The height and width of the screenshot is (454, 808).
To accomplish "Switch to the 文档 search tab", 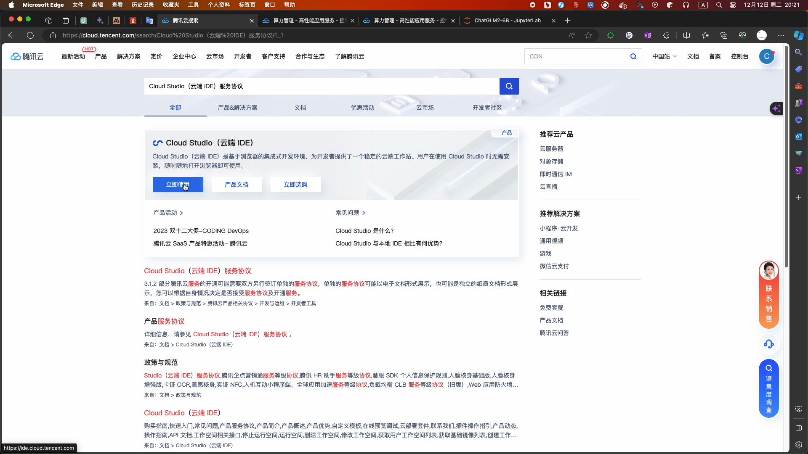I will (x=300, y=108).
